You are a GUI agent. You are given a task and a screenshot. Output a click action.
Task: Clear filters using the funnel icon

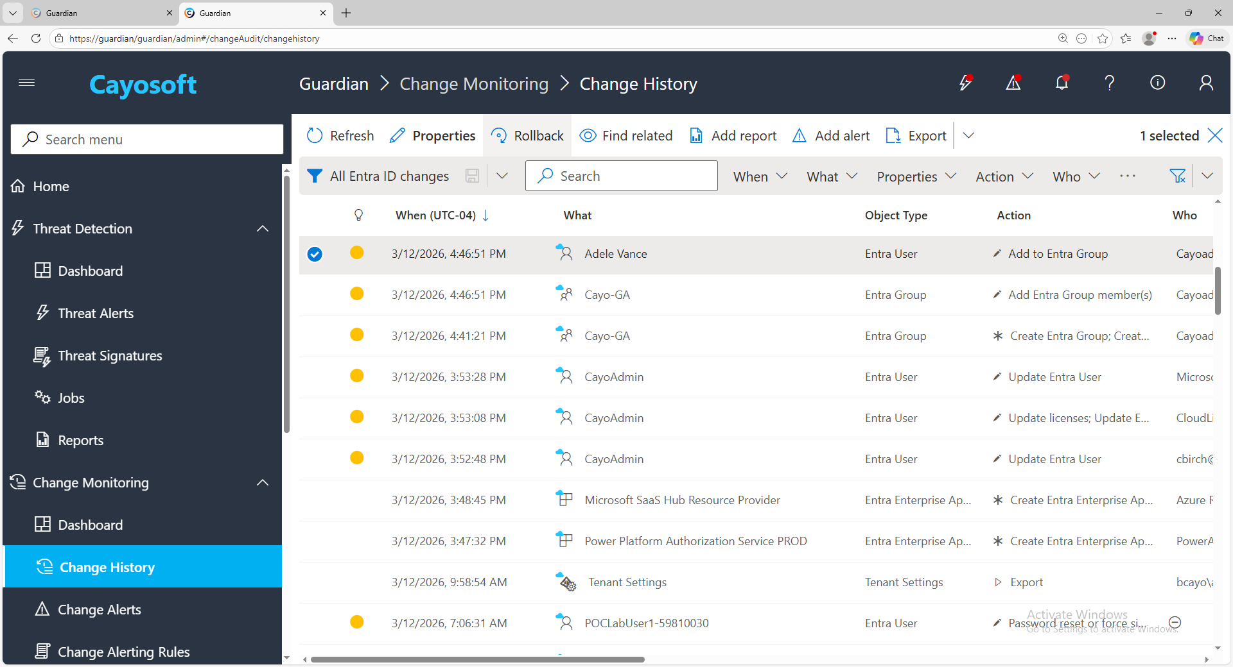click(1177, 176)
